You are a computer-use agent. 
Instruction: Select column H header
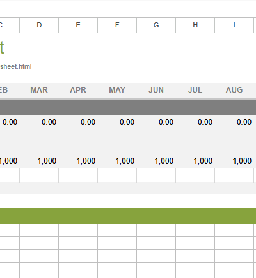point(195,25)
